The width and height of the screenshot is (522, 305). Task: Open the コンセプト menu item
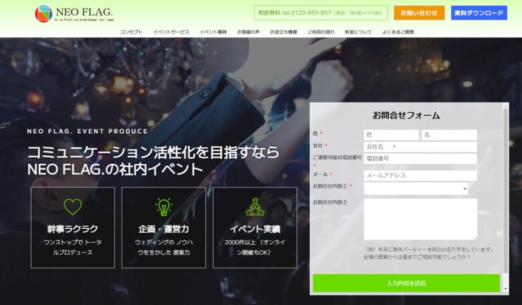point(131,32)
